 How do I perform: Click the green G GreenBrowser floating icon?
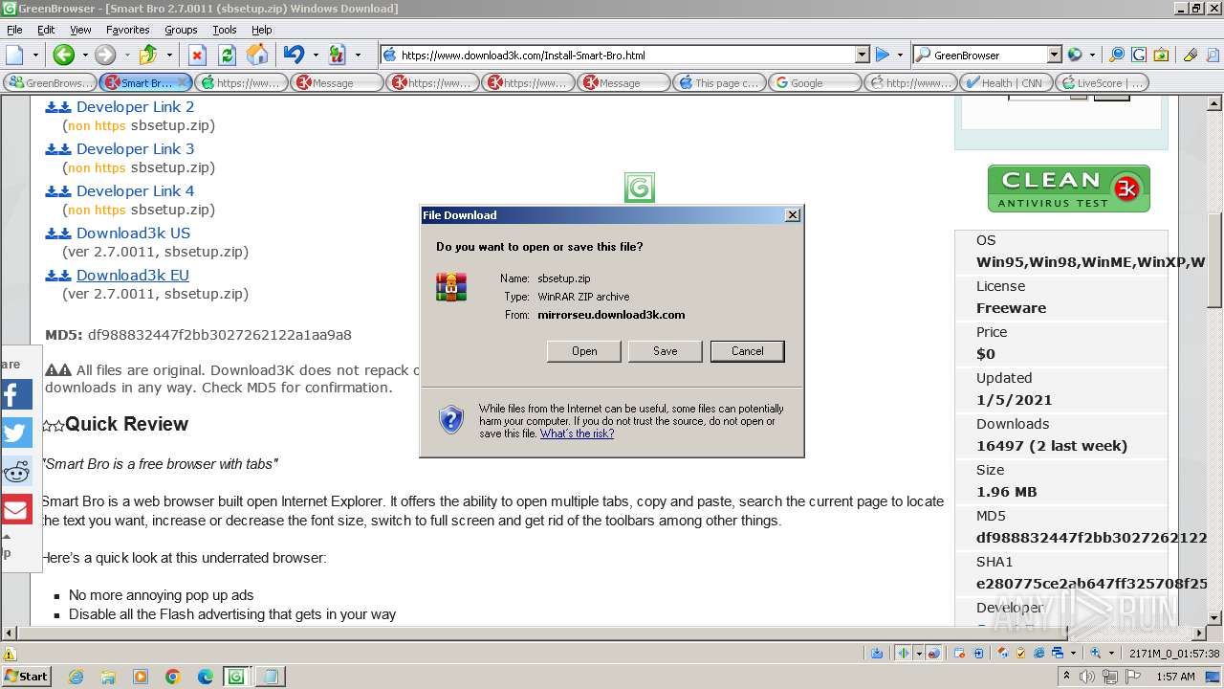pyautogui.click(x=640, y=188)
